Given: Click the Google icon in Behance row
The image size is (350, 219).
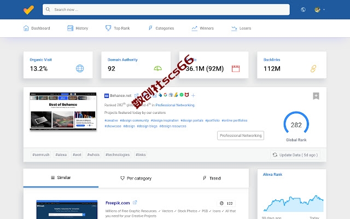Looking at the screenshot, I should pos(165,95).
